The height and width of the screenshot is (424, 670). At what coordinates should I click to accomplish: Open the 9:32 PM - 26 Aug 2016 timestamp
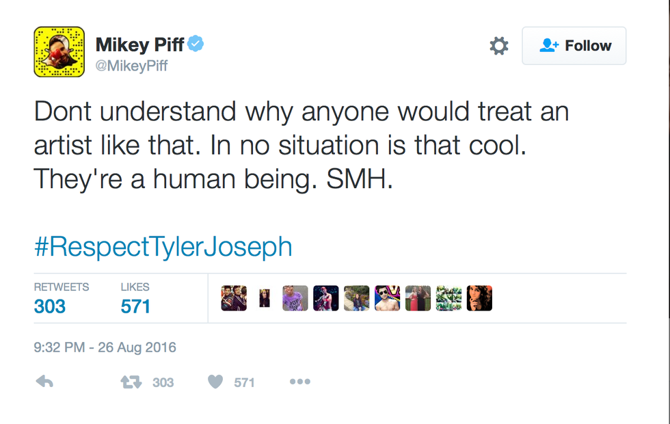click(105, 347)
